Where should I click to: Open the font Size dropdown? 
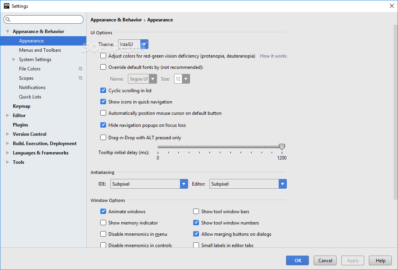pyautogui.click(x=182, y=79)
